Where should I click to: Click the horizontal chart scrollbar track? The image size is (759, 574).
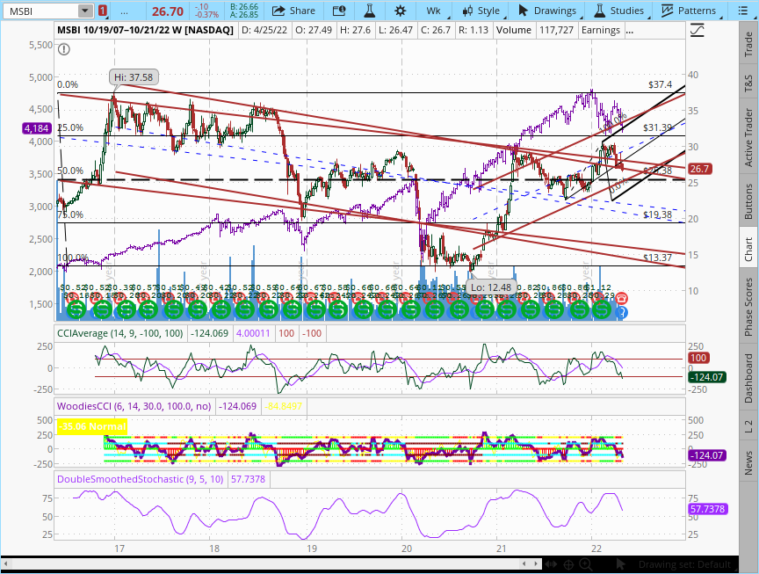[265, 564]
